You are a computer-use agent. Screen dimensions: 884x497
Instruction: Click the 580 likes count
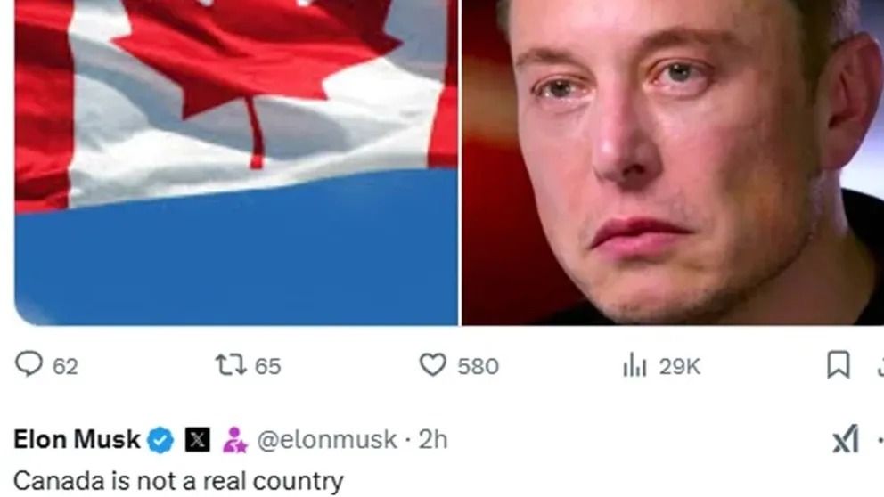tap(478, 367)
